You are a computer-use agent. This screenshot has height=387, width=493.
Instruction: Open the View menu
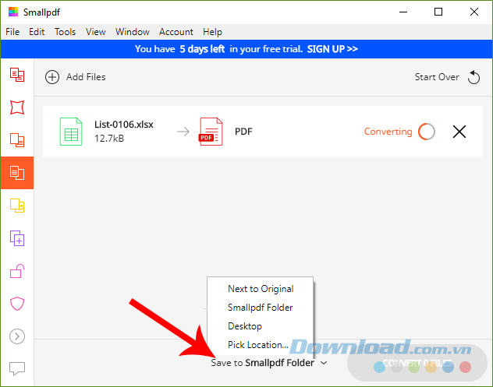tap(96, 32)
